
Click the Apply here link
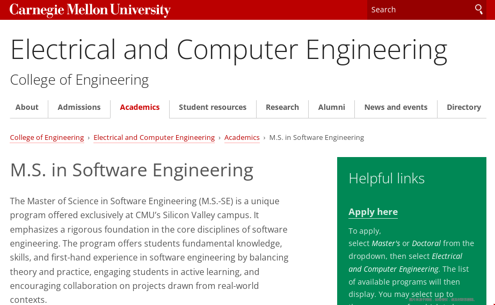373,212
